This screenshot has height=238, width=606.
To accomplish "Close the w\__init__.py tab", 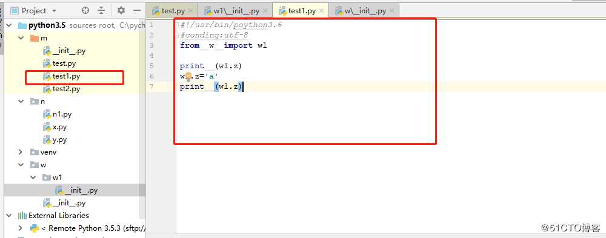I will tap(391, 11).
